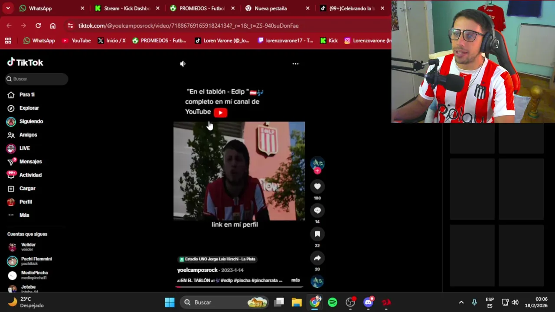Image resolution: width=555 pixels, height=312 pixels.
Task: Open the YouTube bookmark
Action: (x=76, y=41)
